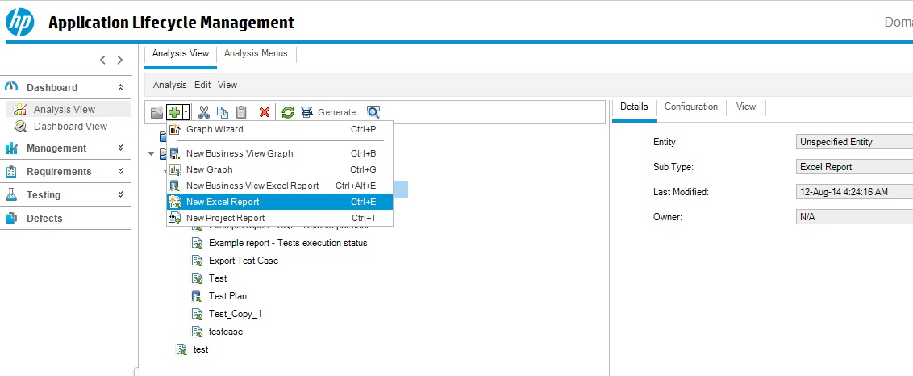Open the Edit menu

[x=202, y=85]
